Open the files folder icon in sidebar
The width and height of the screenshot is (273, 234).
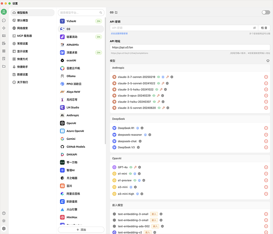point(4,66)
